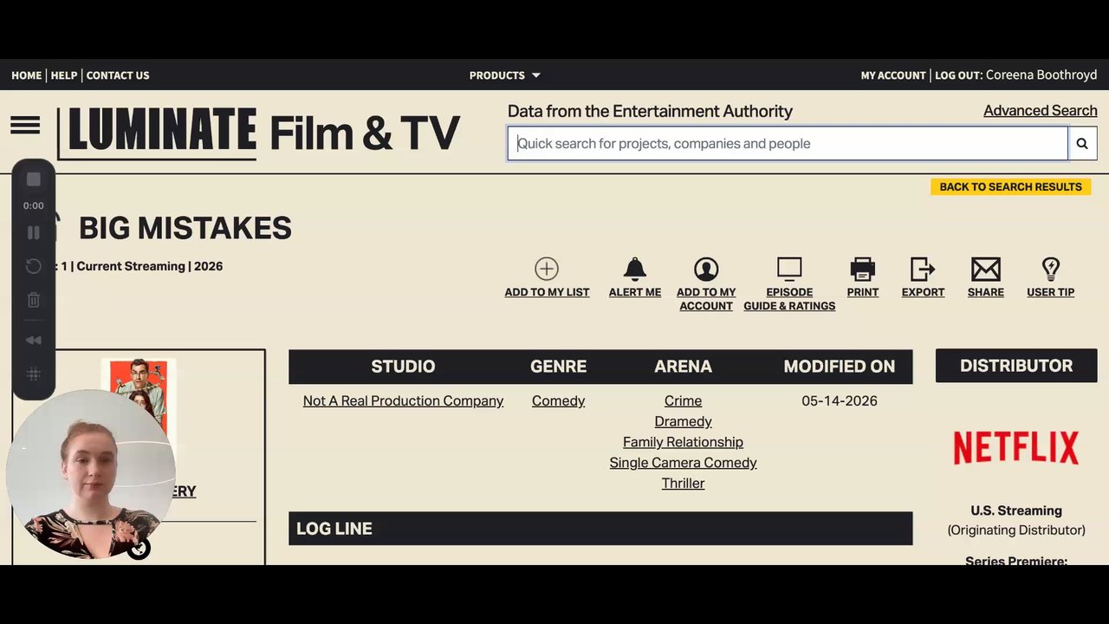The image size is (1109, 624).
Task: Open the Help menu item
Action: pos(64,75)
